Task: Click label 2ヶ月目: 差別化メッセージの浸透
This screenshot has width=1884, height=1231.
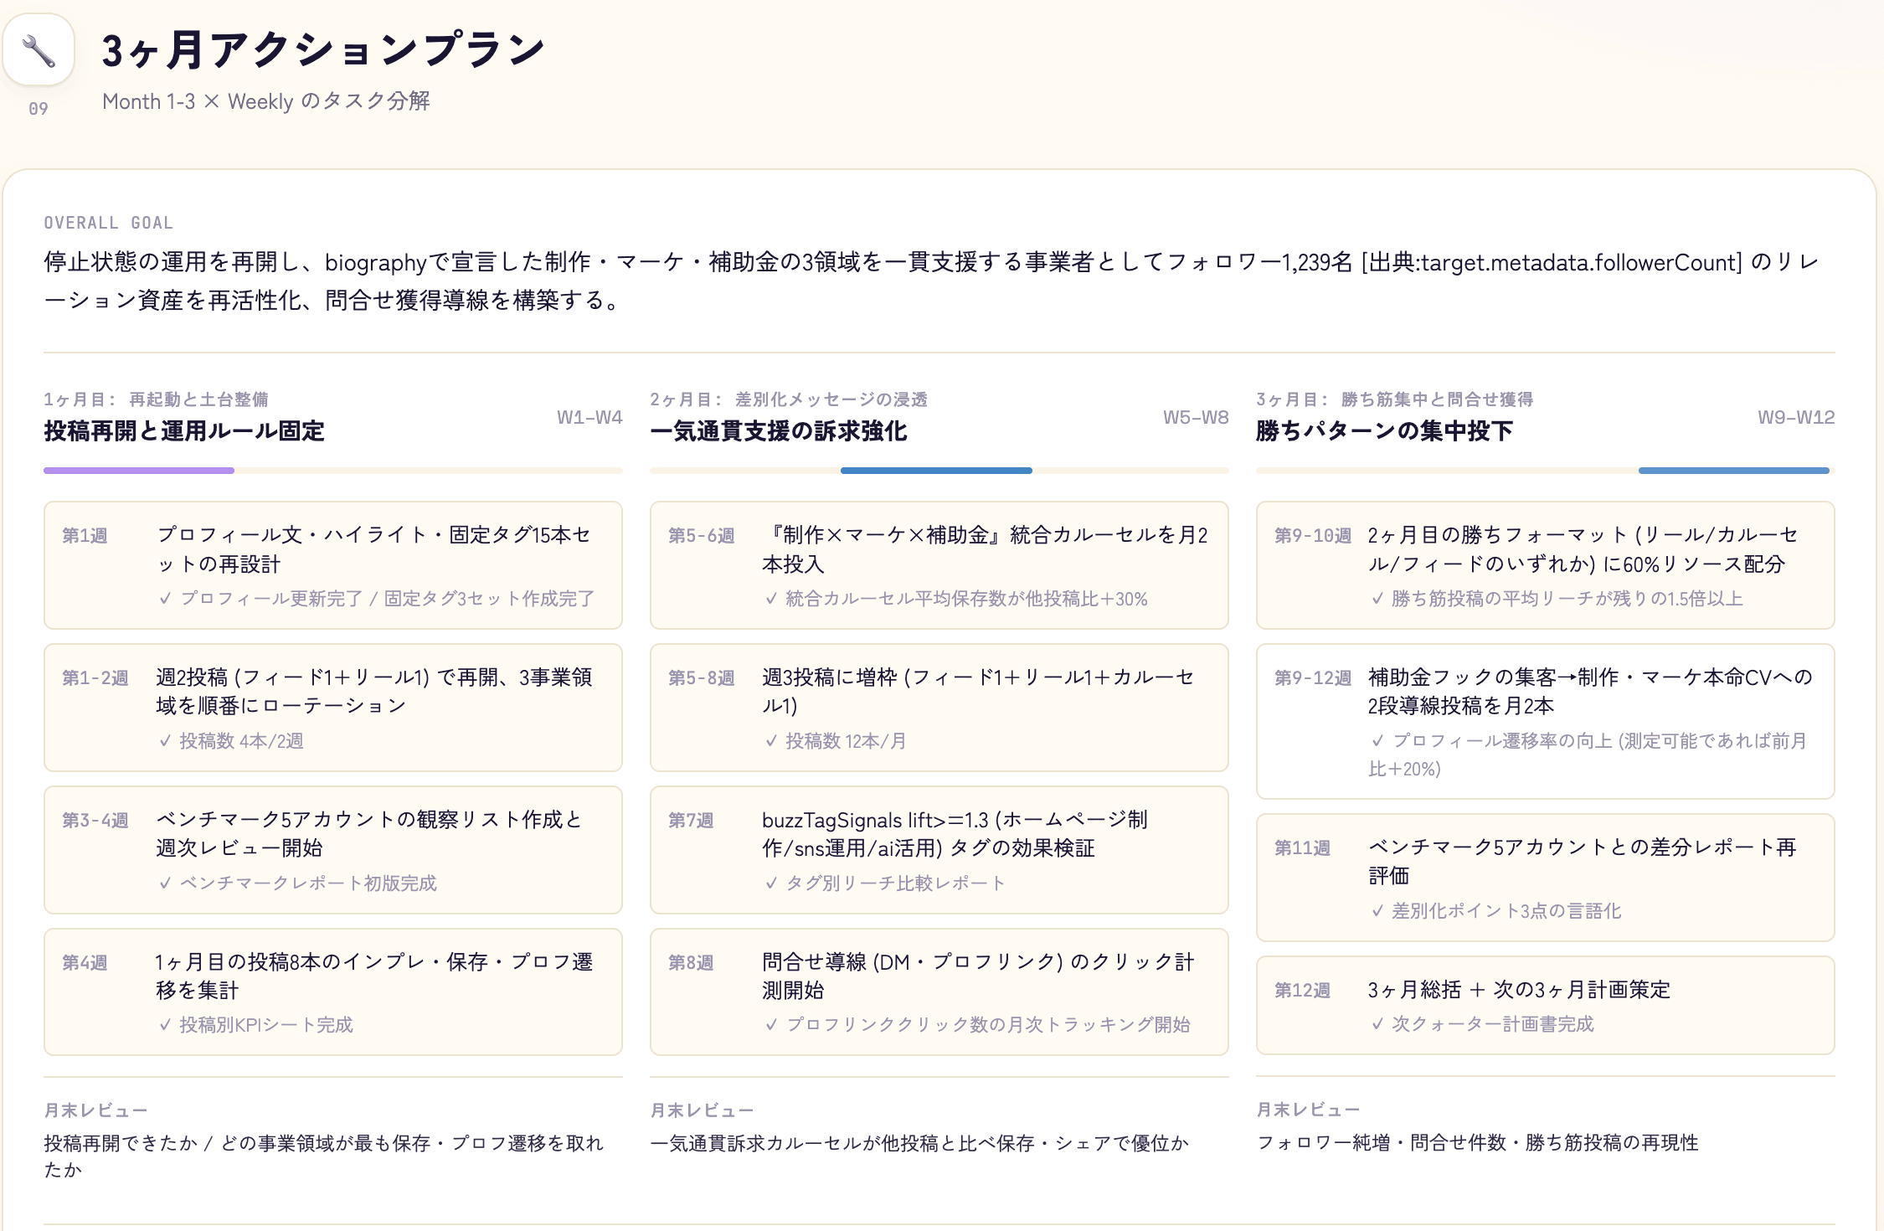Action: [x=789, y=399]
